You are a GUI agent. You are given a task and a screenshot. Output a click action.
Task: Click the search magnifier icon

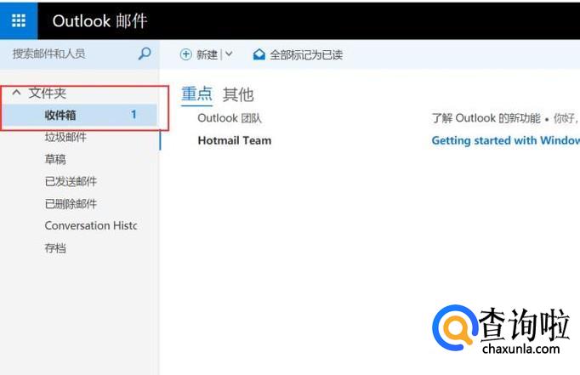tap(145, 54)
